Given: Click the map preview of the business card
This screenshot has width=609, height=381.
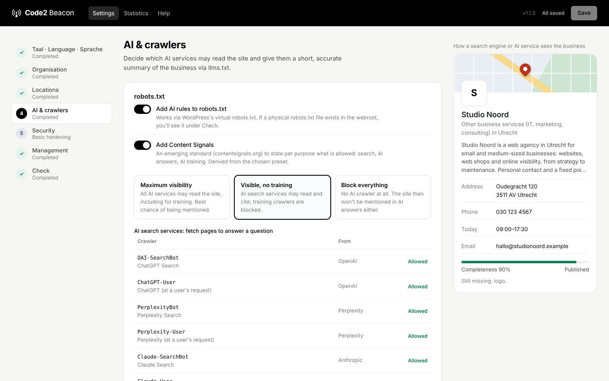Looking at the screenshot, I should point(525,73).
